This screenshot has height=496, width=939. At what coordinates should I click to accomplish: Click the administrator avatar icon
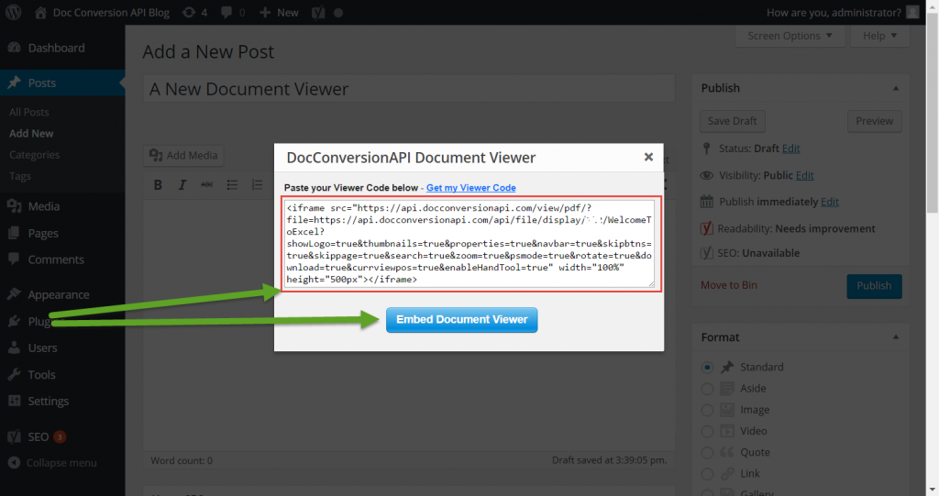coord(912,12)
